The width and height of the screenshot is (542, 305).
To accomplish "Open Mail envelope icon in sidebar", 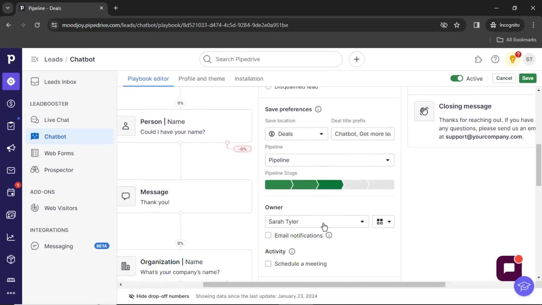I will click(x=11, y=170).
